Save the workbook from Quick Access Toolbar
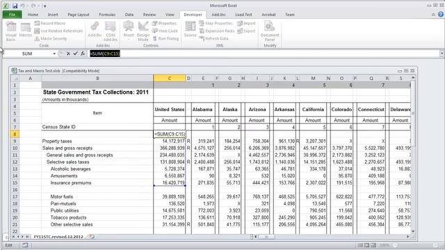This screenshot has width=445, height=250. (15, 6)
